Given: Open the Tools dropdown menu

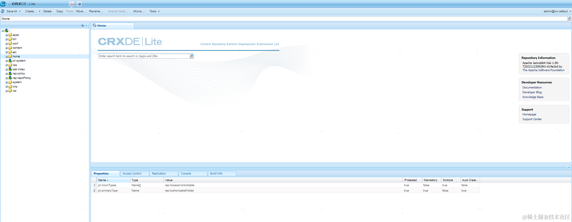Looking at the screenshot, I should (155, 11).
